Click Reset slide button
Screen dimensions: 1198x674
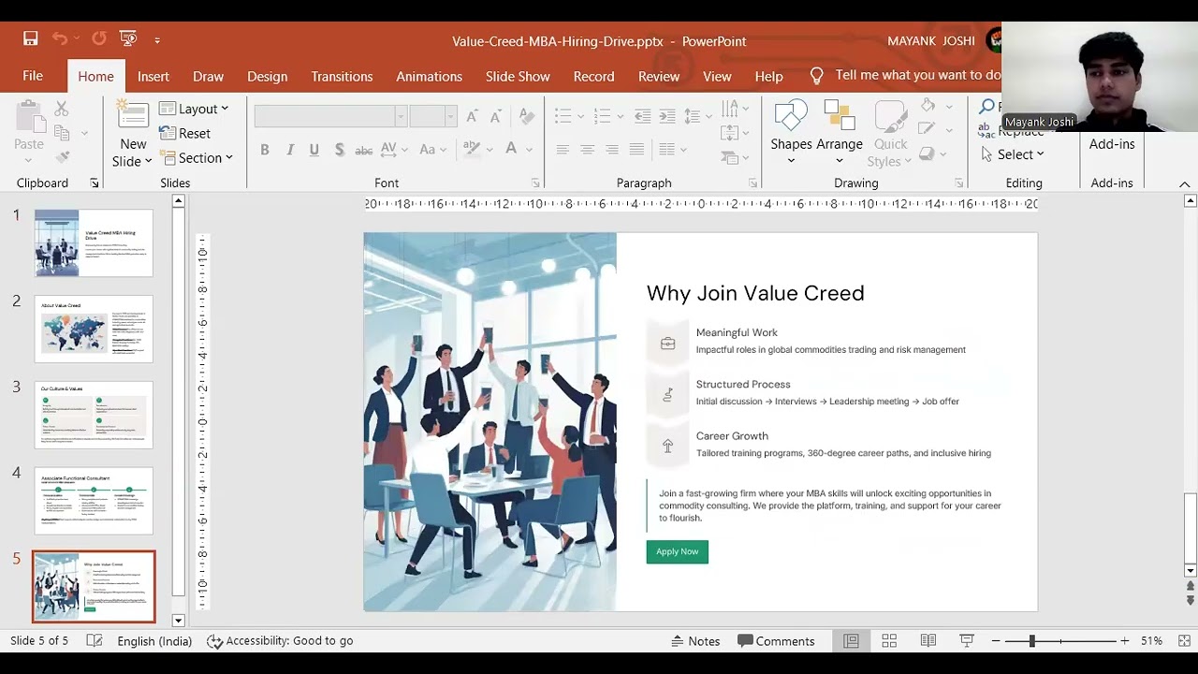[x=185, y=133]
